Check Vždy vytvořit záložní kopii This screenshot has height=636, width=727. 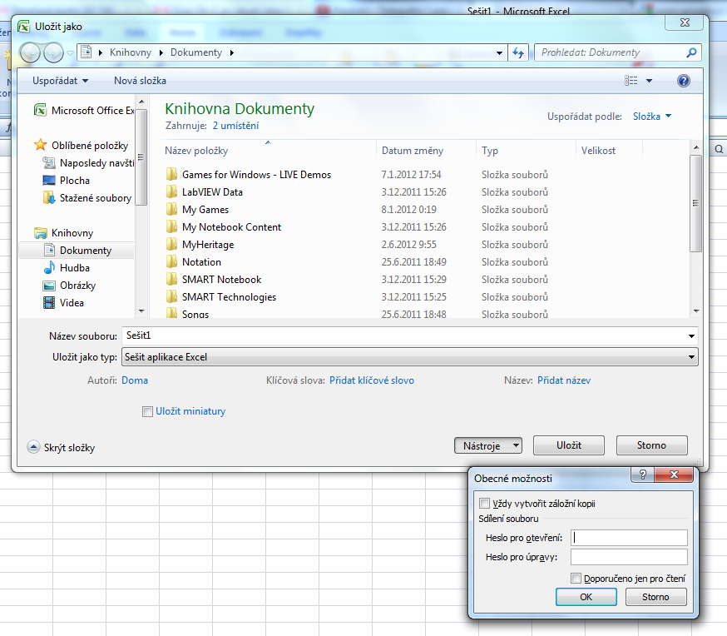tap(484, 504)
